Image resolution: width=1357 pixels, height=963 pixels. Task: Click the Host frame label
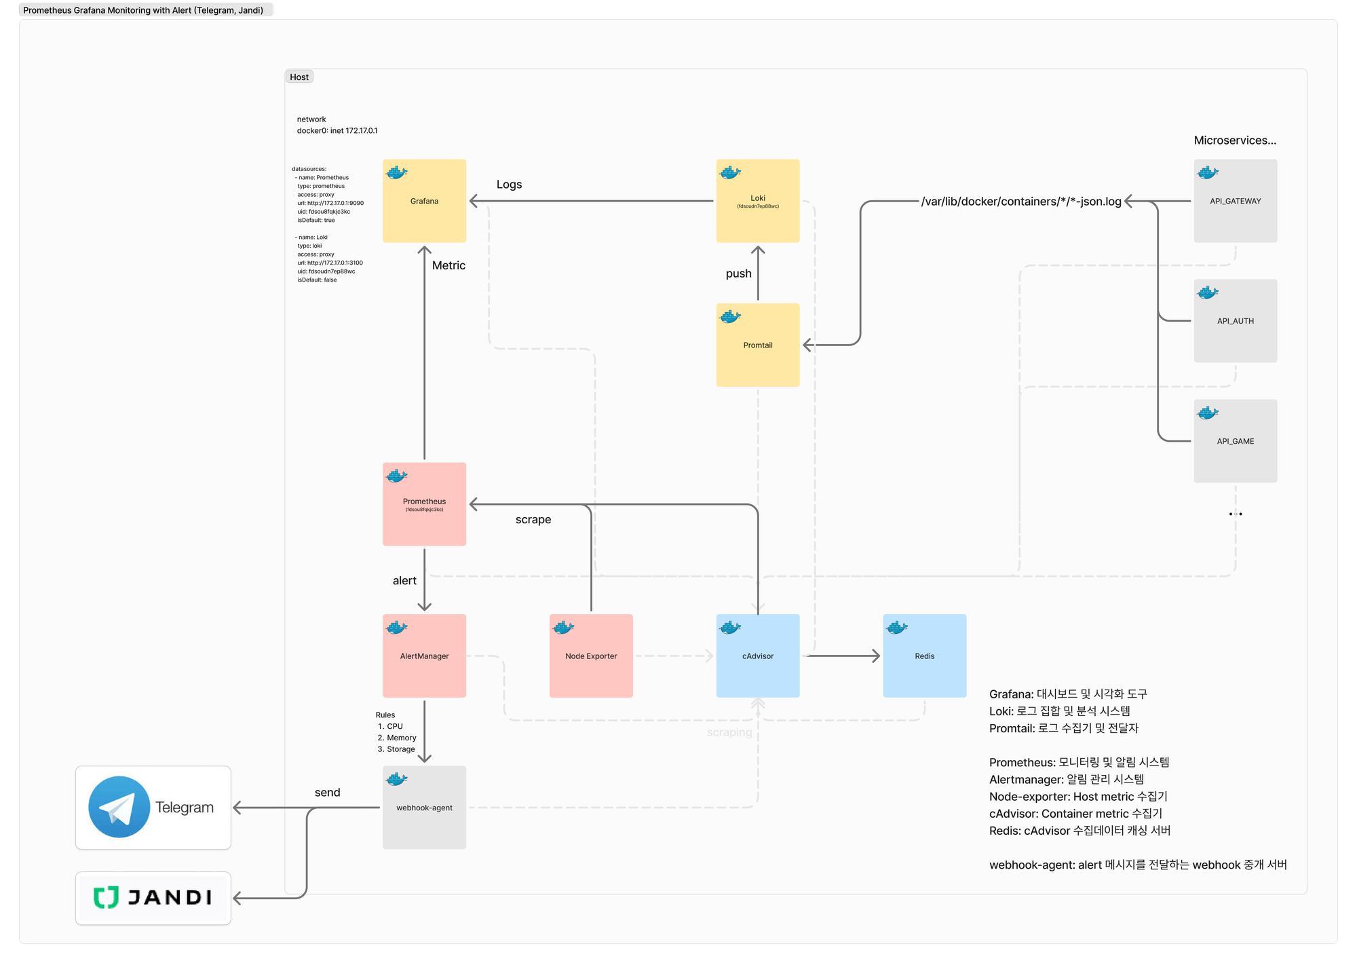click(299, 77)
